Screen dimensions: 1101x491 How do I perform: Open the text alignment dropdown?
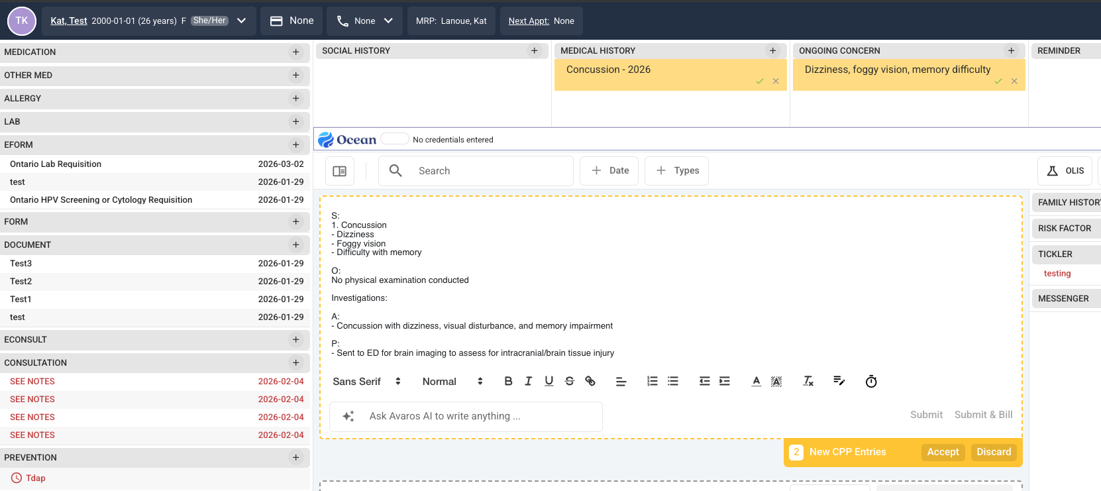click(621, 382)
